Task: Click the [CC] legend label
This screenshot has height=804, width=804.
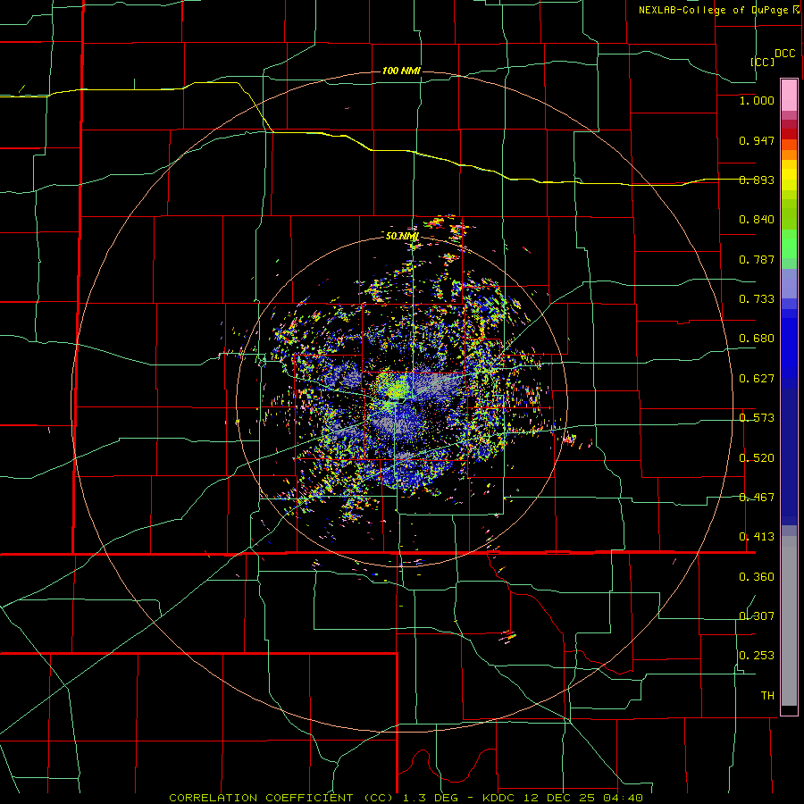Action: 762,62
